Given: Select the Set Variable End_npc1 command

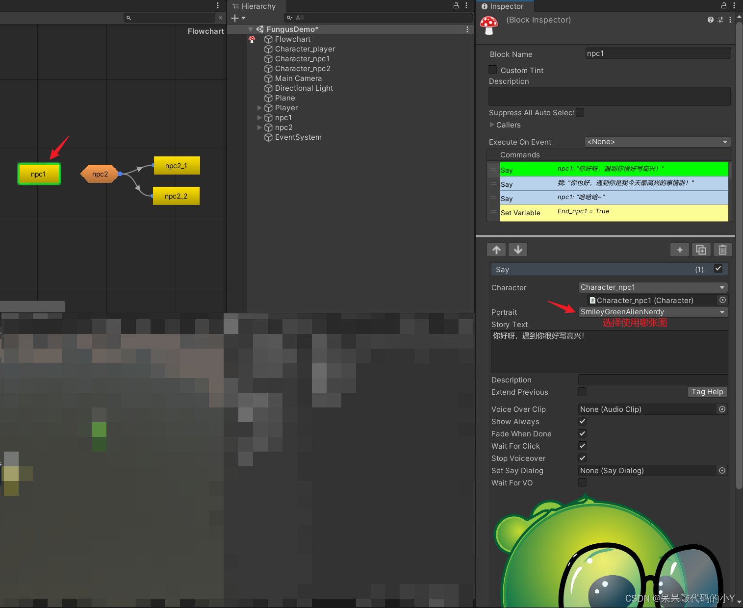Looking at the screenshot, I should click(x=614, y=213).
